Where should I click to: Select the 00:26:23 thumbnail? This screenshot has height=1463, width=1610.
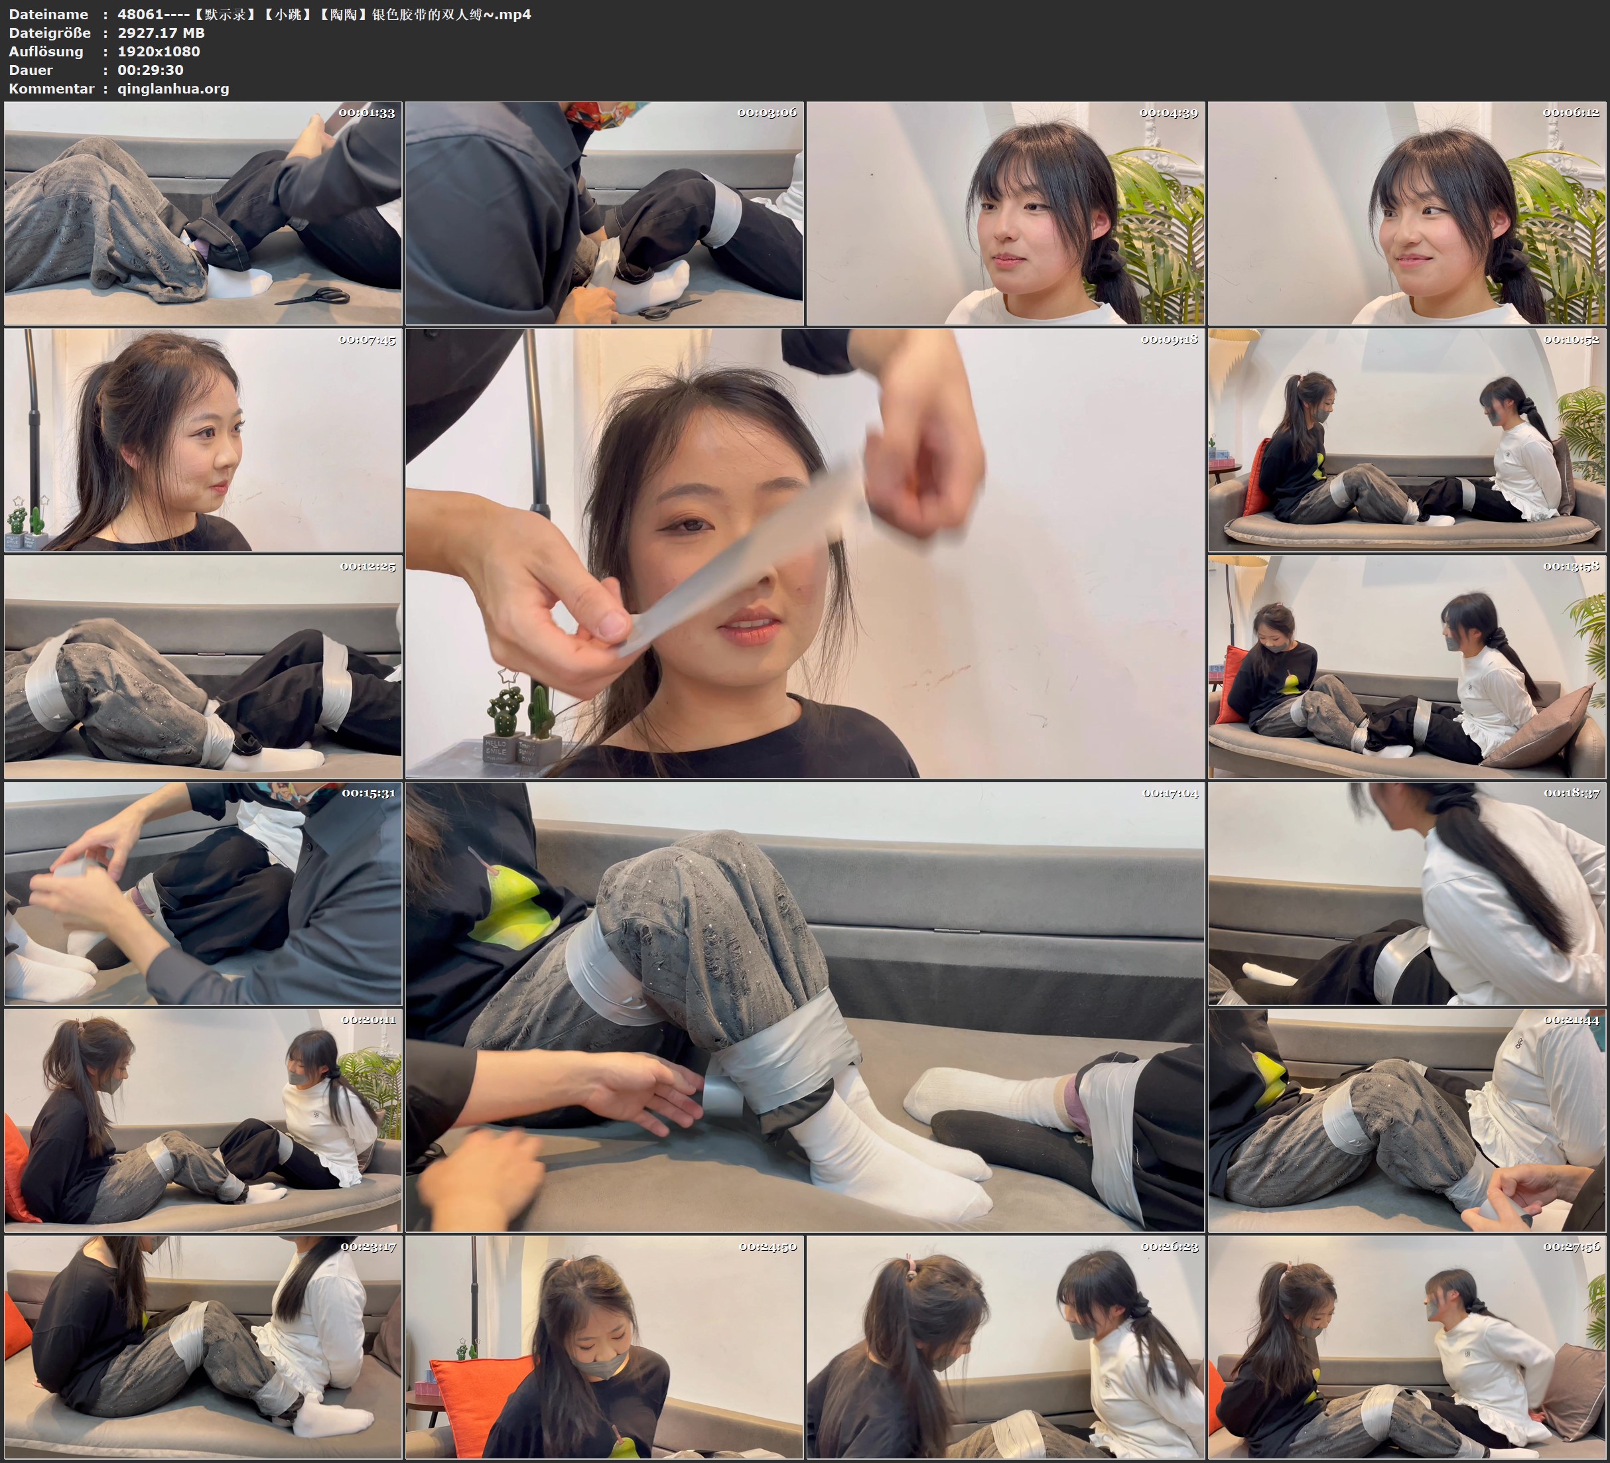point(1006,1347)
